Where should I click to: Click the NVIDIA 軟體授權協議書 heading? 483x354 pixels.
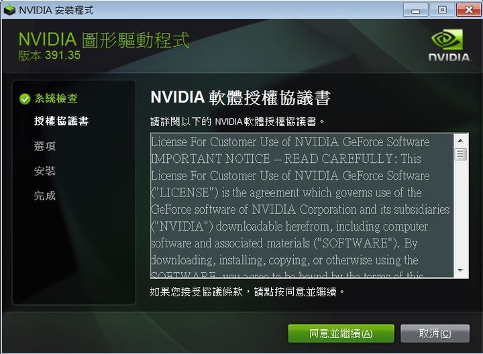241,98
